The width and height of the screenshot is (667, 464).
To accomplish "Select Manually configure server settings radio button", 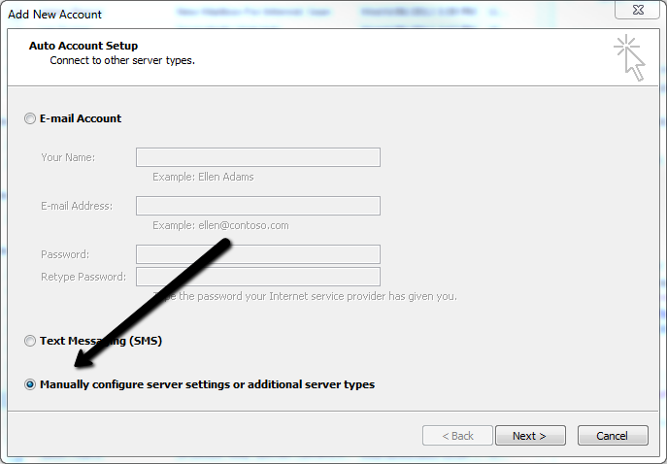I will tap(30, 384).
